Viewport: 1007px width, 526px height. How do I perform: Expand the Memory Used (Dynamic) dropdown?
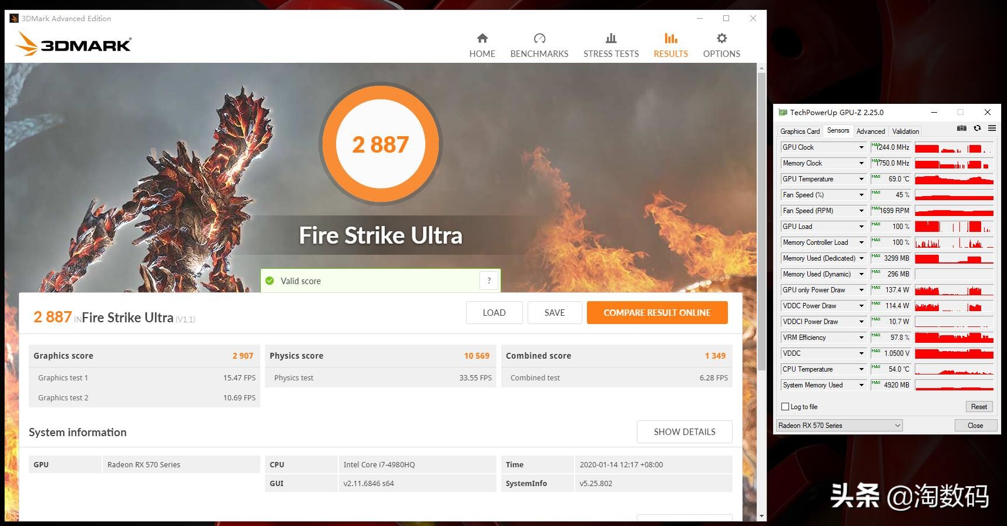(861, 274)
